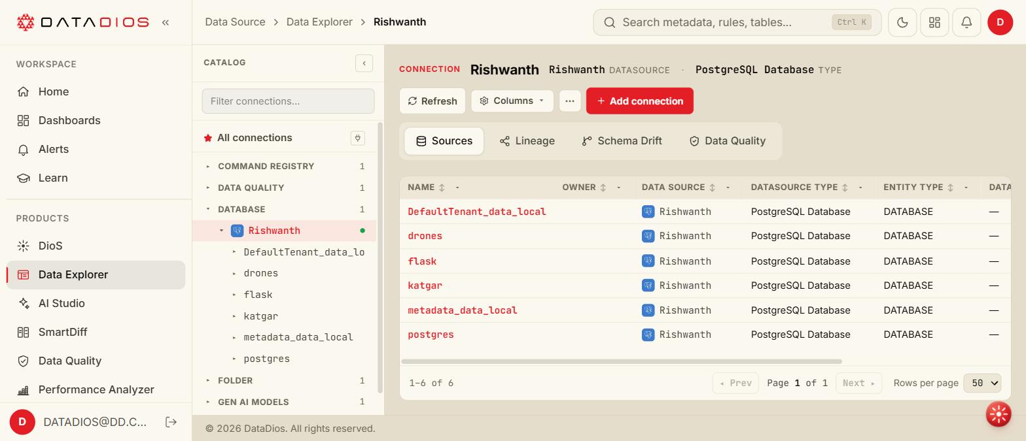Focus the Filter connections input
This screenshot has height=441, width=1026.
point(288,101)
